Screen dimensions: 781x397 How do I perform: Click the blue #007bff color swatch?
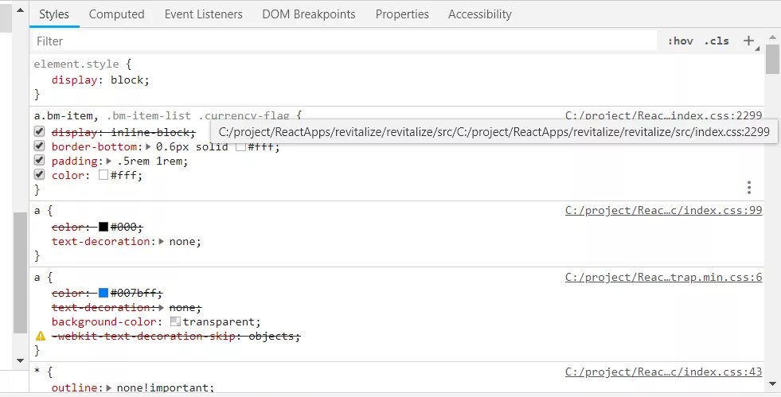(103, 293)
